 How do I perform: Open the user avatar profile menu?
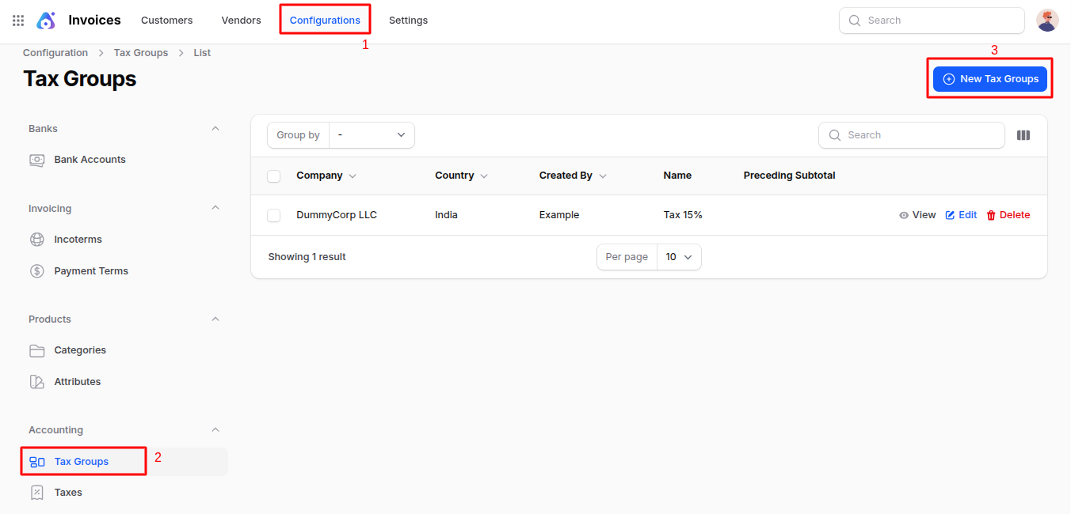click(x=1047, y=21)
